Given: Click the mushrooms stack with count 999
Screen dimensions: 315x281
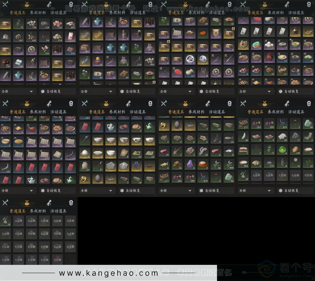Looking at the screenshot, I should (150, 61).
